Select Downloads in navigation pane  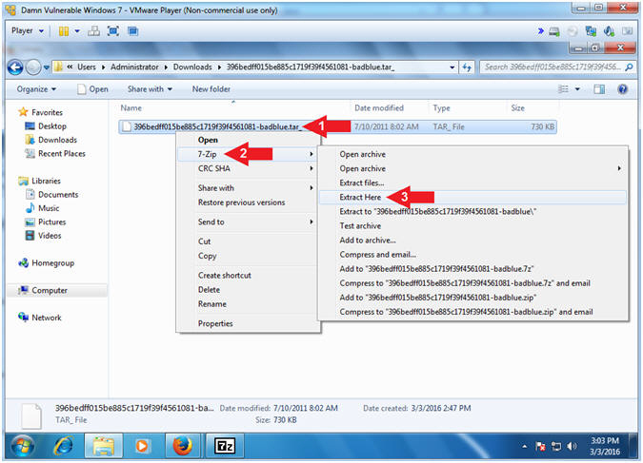(x=57, y=140)
